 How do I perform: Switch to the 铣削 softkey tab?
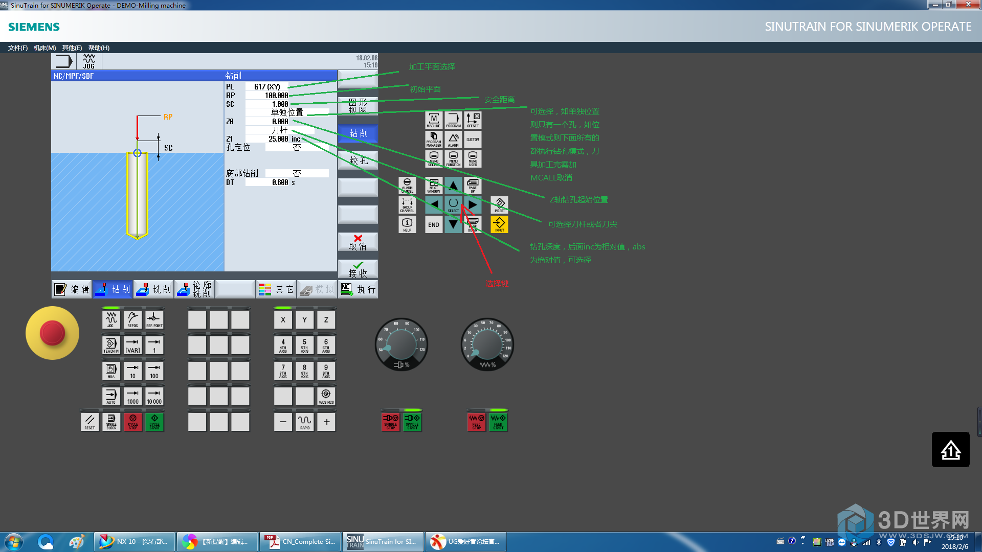pyautogui.click(x=153, y=289)
